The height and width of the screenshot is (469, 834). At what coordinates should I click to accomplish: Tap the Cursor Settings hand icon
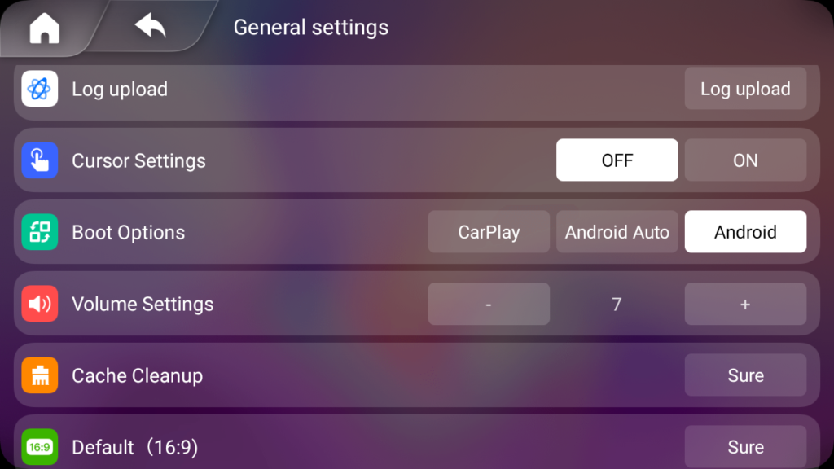[40, 160]
